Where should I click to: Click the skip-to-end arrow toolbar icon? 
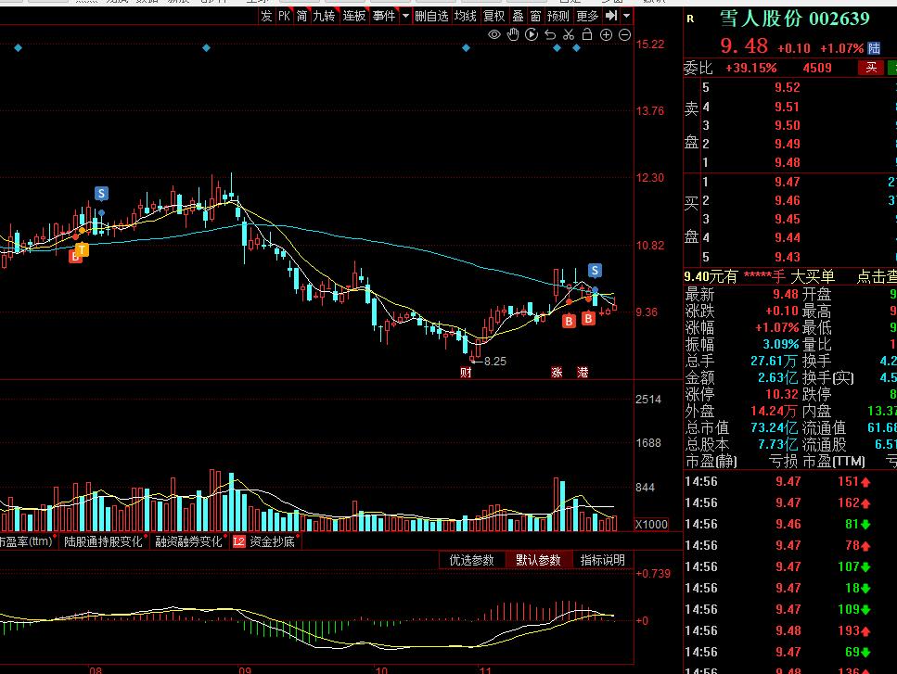610,16
